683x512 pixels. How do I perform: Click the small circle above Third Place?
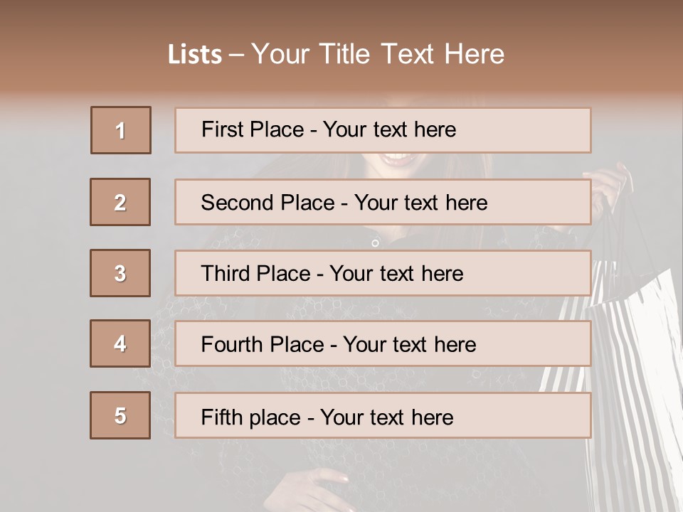click(375, 243)
